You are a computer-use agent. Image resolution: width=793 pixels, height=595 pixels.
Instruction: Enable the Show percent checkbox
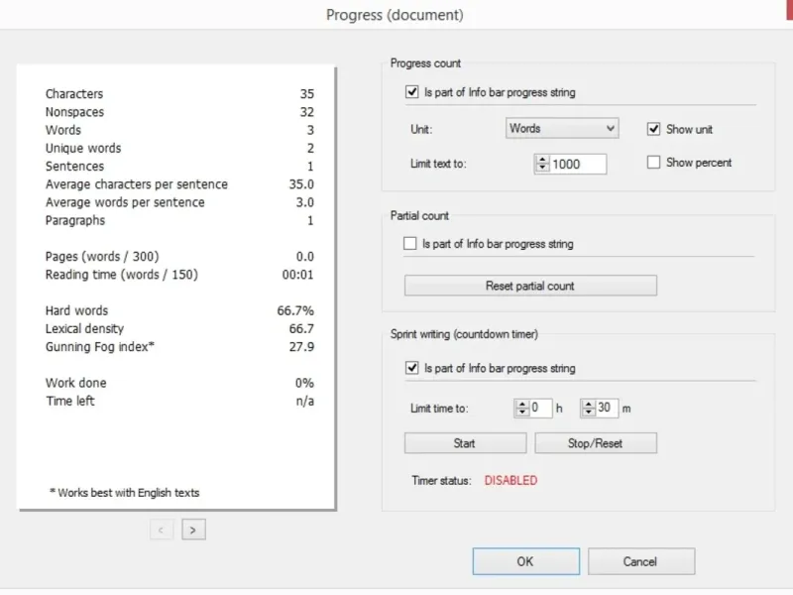(653, 162)
